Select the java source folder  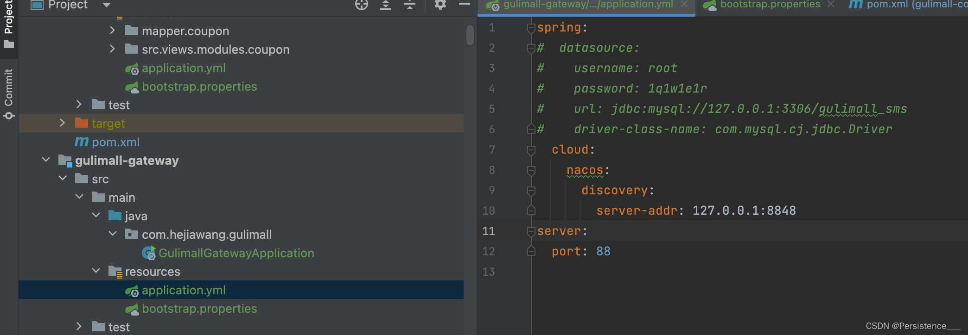(136, 216)
